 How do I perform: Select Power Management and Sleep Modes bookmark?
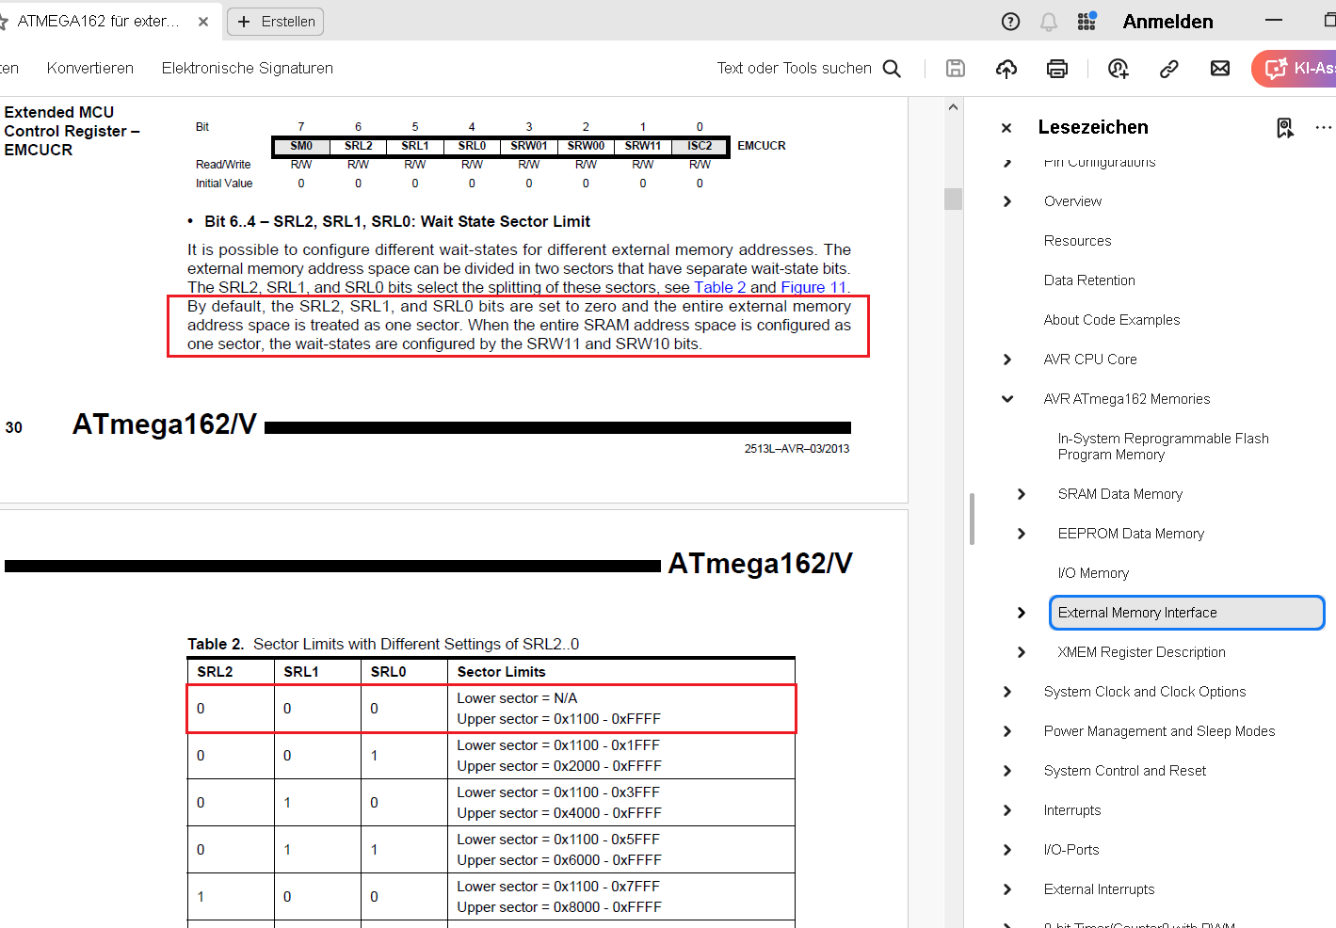click(1159, 731)
